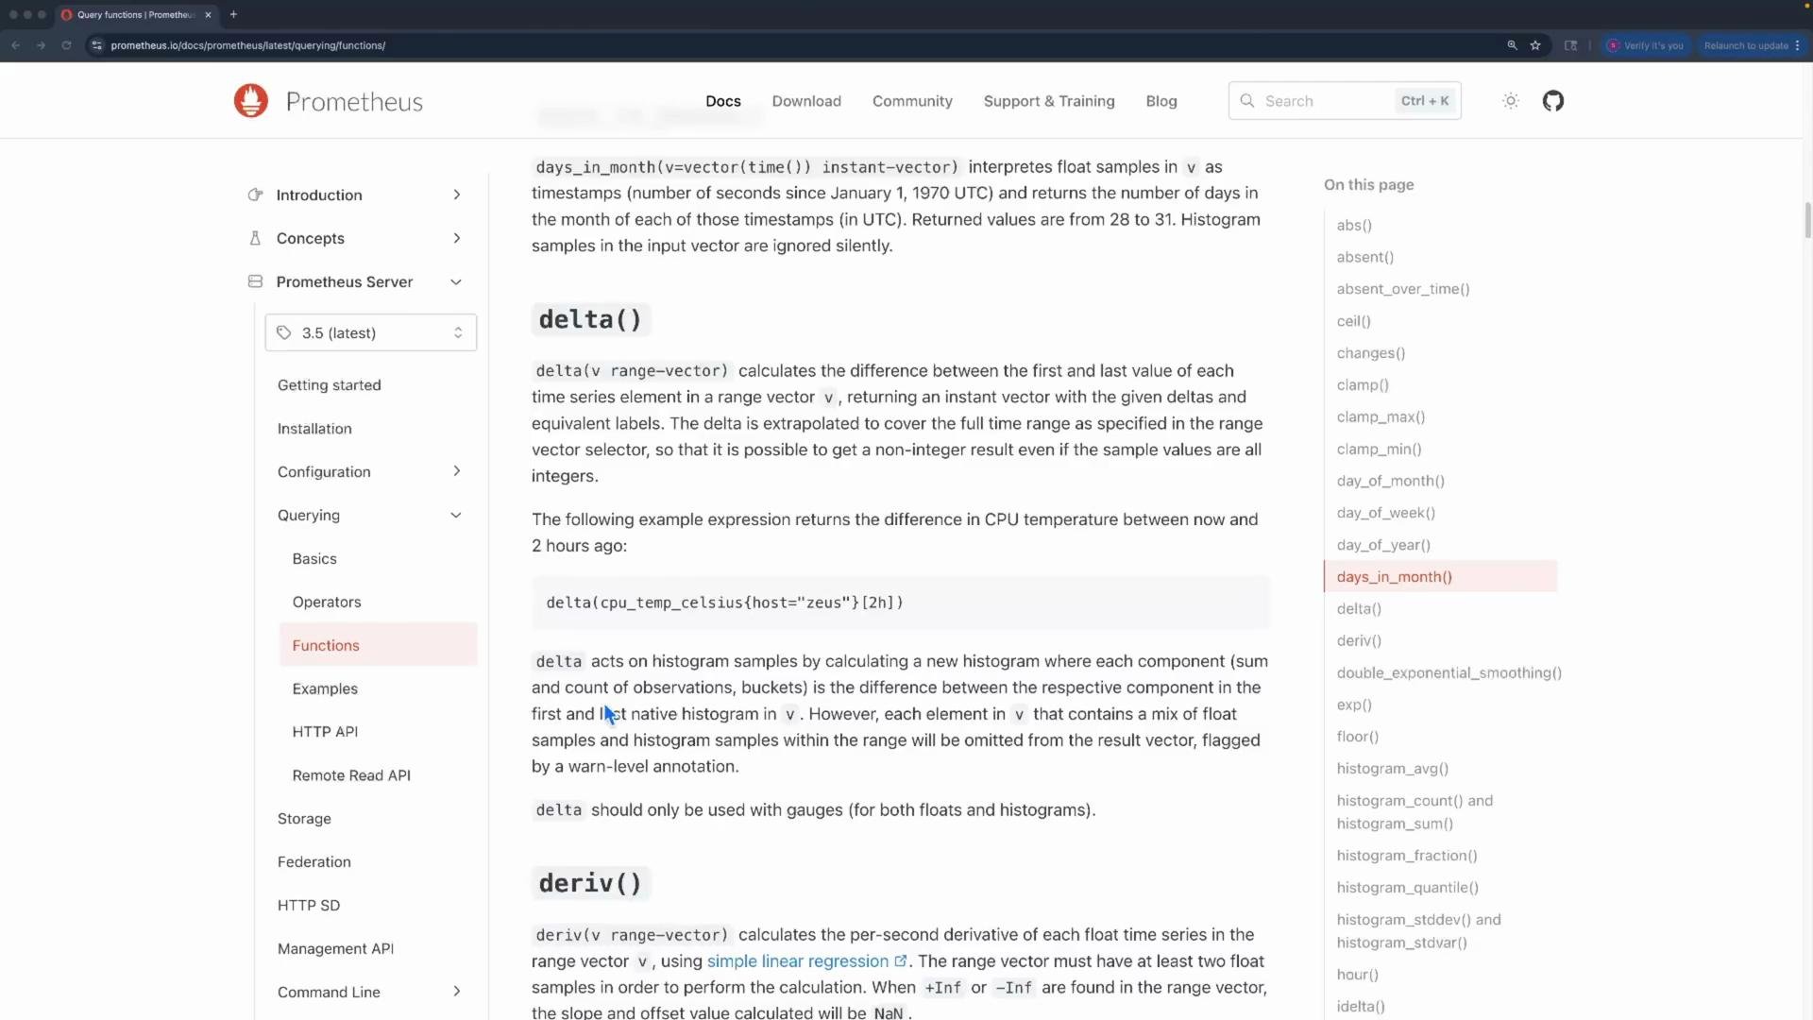This screenshot has height=1020, width=1813.
Task: Jump to double_exponential_smoothing() in outline
Action: (1449, 672)
